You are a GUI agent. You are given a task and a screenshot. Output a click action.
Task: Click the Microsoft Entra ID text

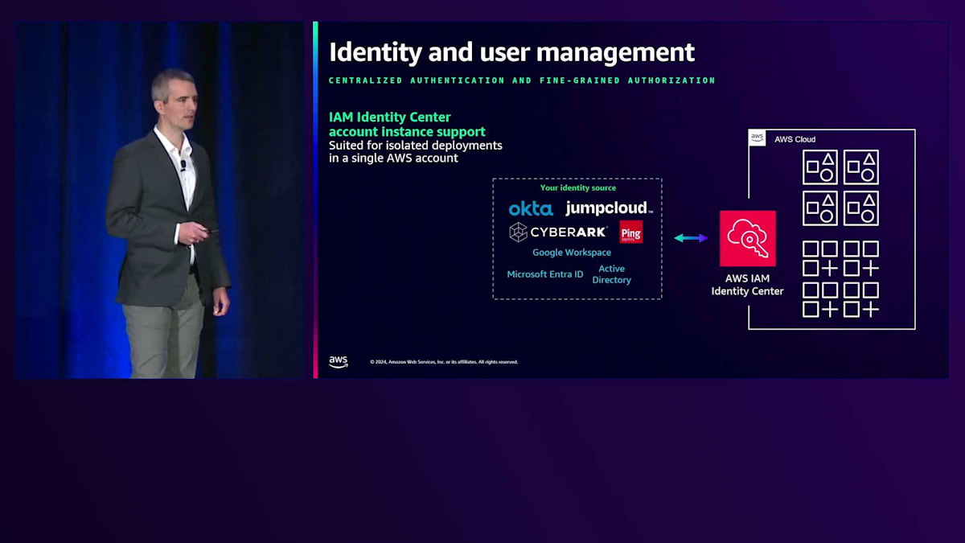click(x=545, y=274)
